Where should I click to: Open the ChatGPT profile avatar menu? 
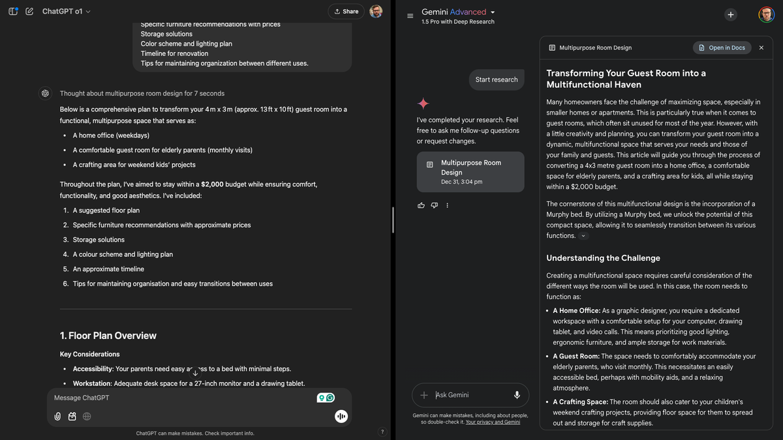pos(376,11)
